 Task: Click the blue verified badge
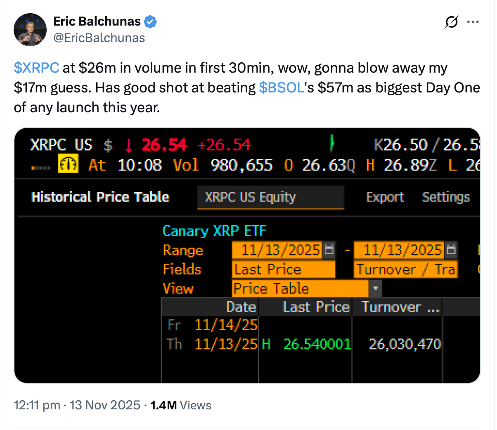point(150,21)
